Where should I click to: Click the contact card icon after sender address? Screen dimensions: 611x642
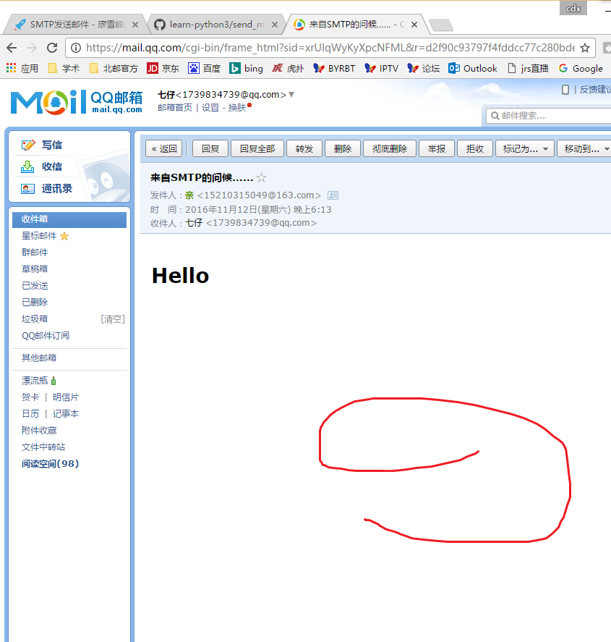[333, 195]
